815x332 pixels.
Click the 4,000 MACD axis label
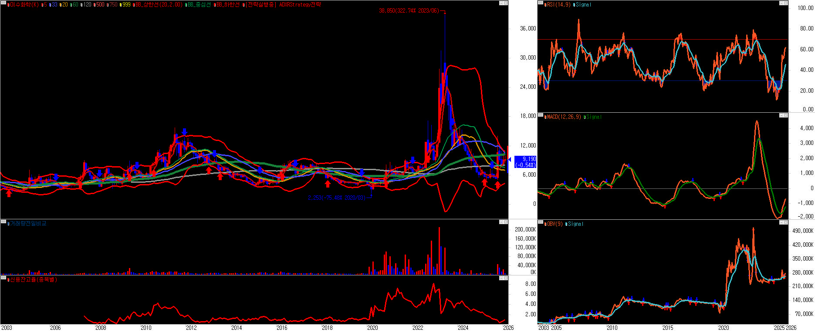click(807, 128)
